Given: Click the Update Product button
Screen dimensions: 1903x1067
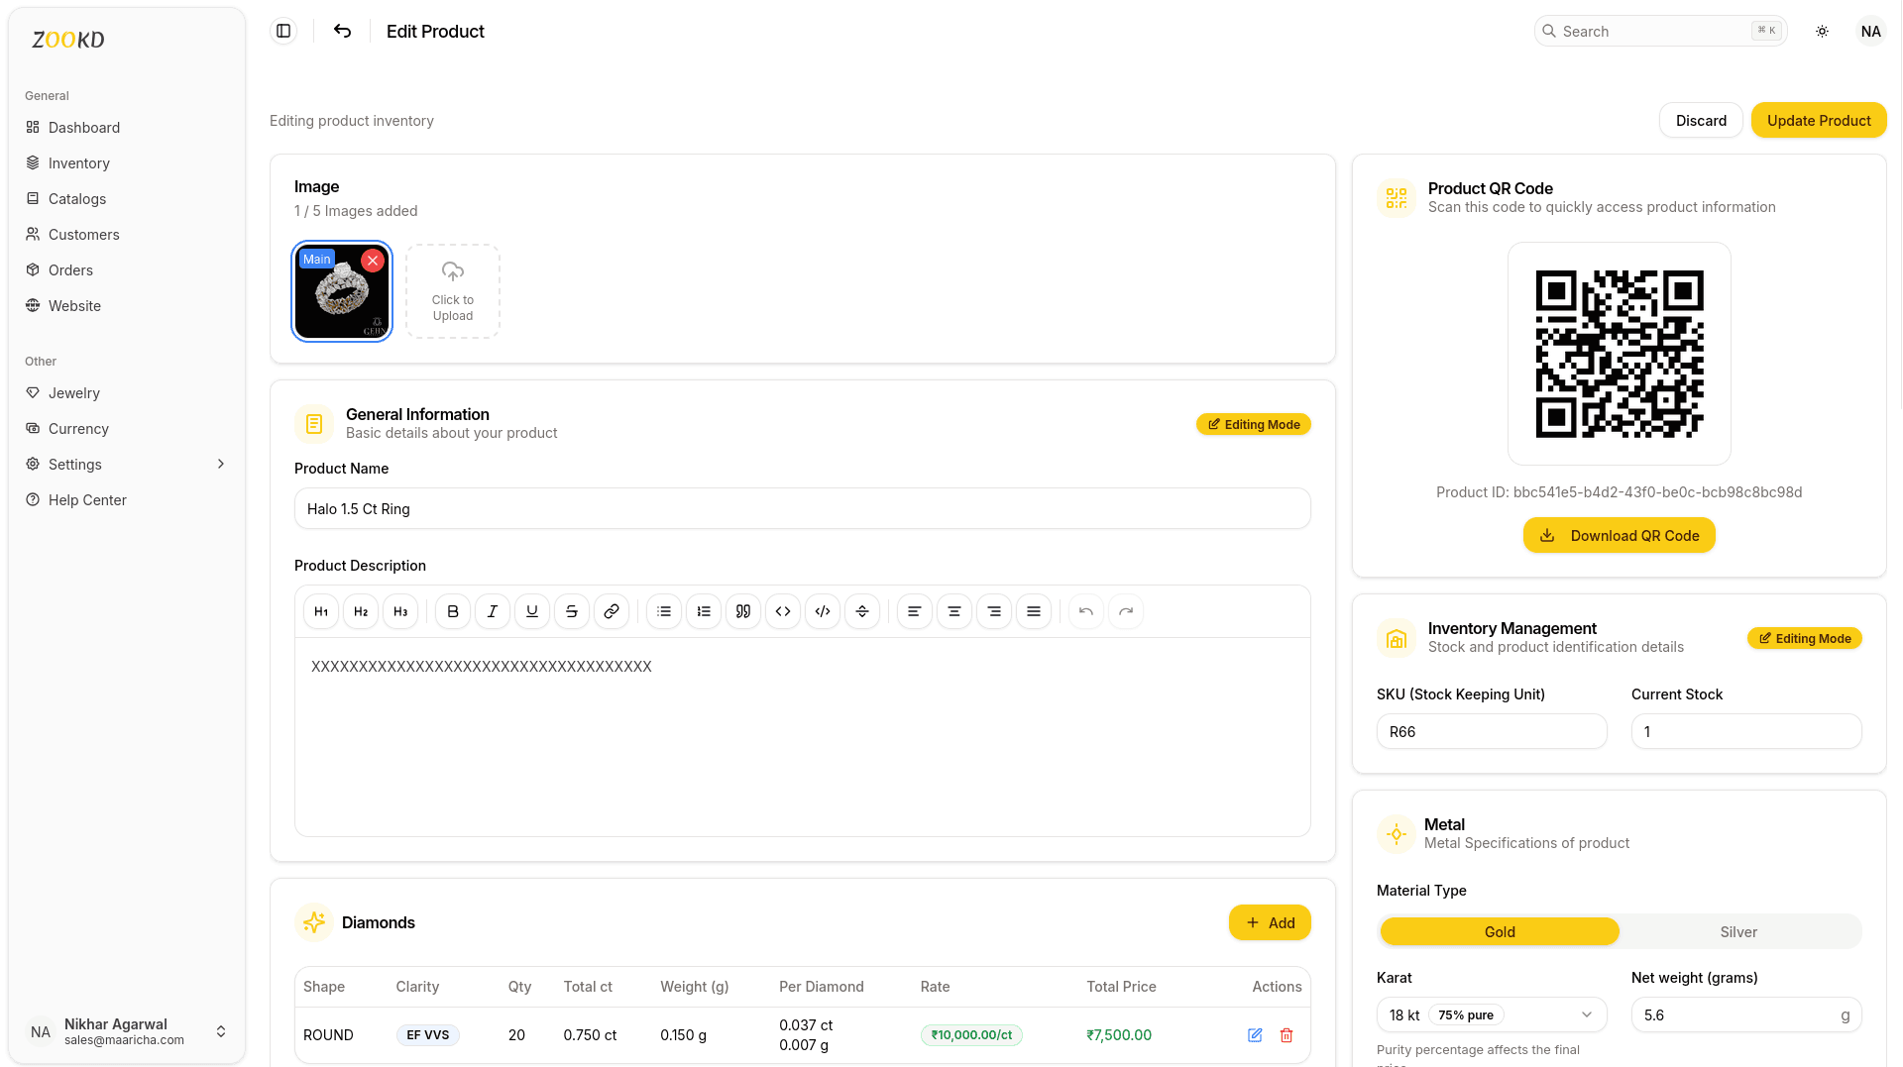Looking at the screenshot, I should [1819, 120].
